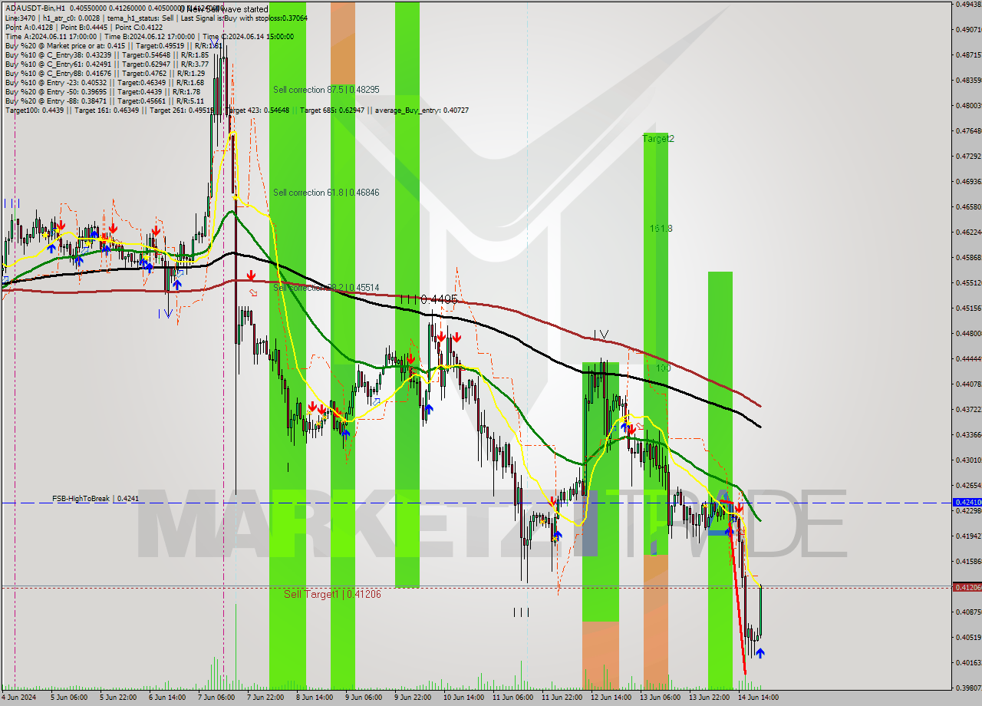Click the '161.8' fib level label
This screenshot has height=706, width=982.
661,229
